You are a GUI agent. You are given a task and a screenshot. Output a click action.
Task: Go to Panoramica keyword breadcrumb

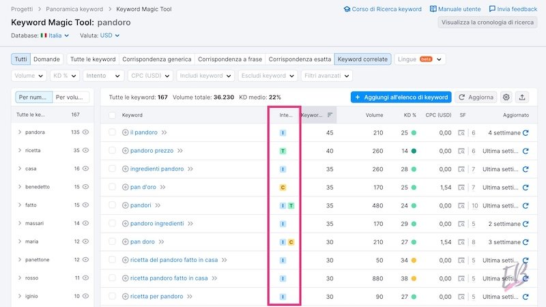[x=74, y=9]
